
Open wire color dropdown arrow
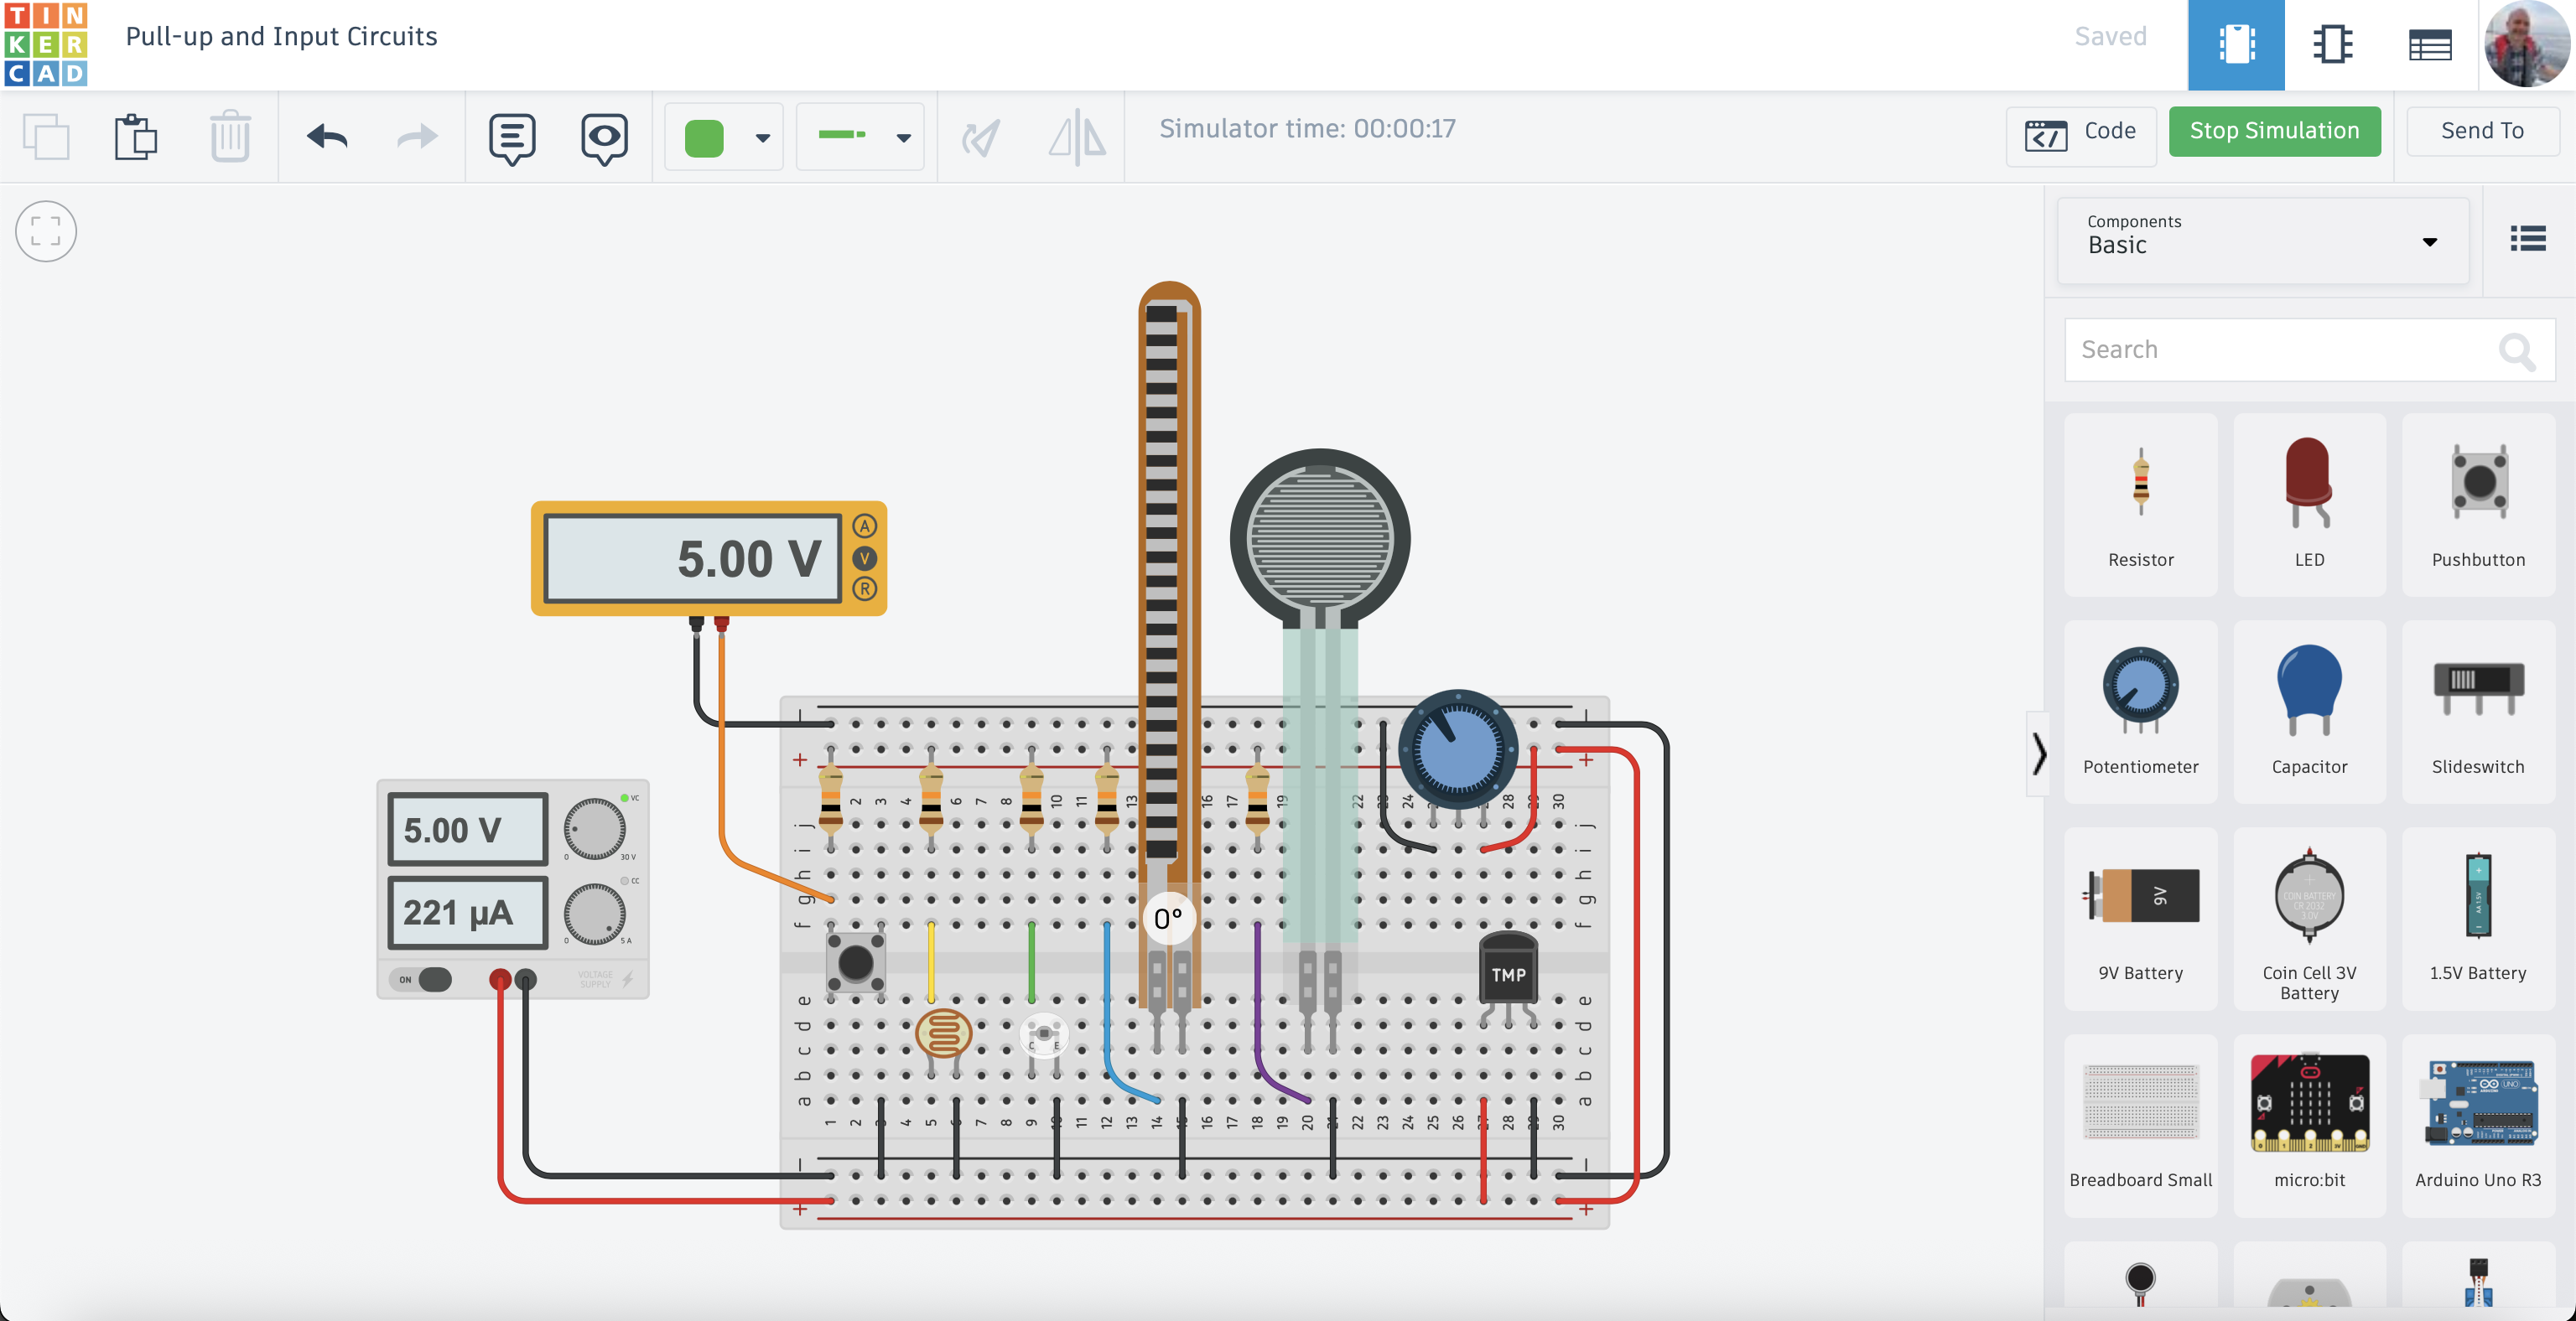click(x=762, y=138)
